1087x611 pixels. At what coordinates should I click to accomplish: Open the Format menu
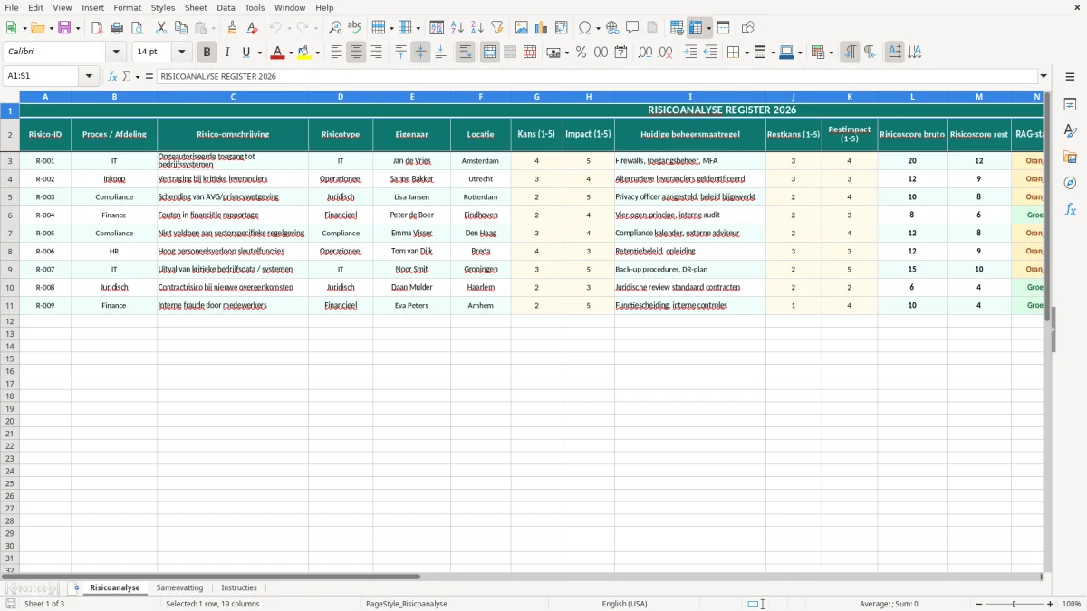[127, 7]
